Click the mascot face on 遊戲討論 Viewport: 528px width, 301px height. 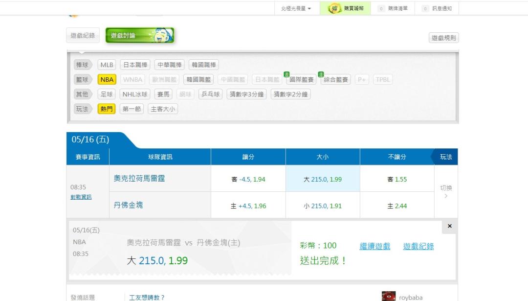163,35
